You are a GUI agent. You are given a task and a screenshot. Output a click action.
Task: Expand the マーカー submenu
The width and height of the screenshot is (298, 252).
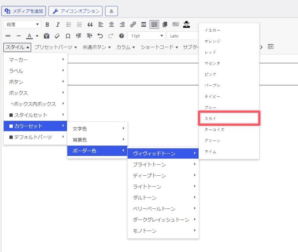coord(35,60)
